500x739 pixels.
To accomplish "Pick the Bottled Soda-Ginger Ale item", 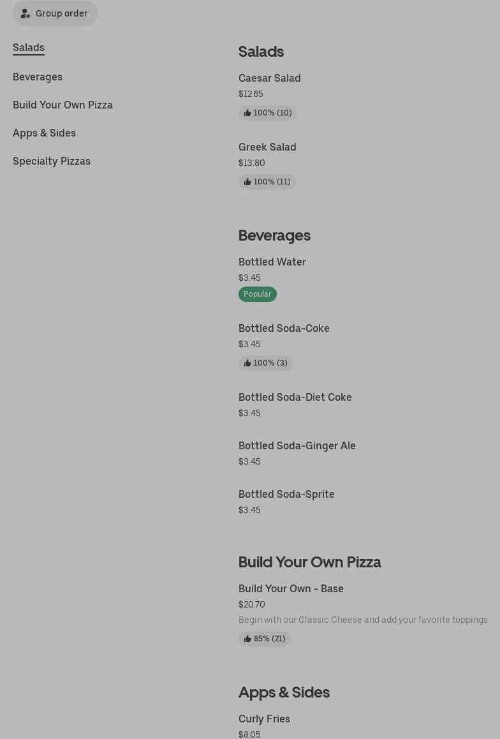I will tap(297, 445).
